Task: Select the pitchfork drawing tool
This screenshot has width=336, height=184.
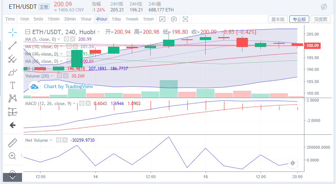Action: tap(12, 59)
